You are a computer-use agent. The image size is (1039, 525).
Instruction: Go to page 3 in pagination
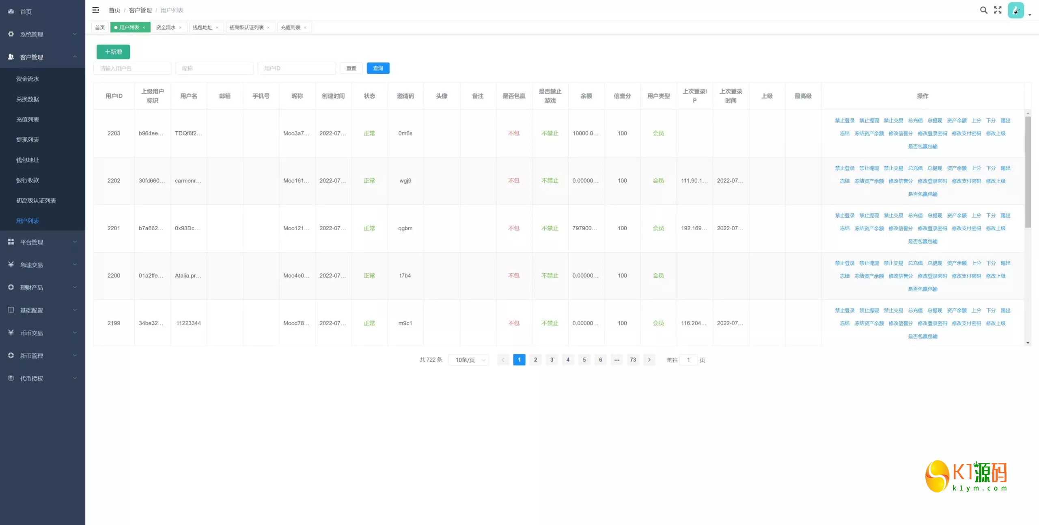(552, 360)
